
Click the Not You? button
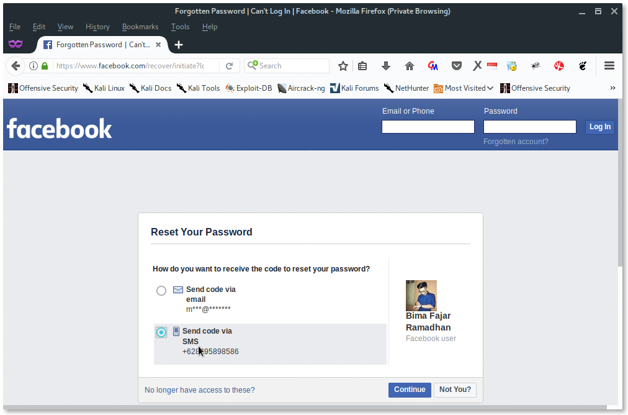pyautogui.click(x=455, y=390)
